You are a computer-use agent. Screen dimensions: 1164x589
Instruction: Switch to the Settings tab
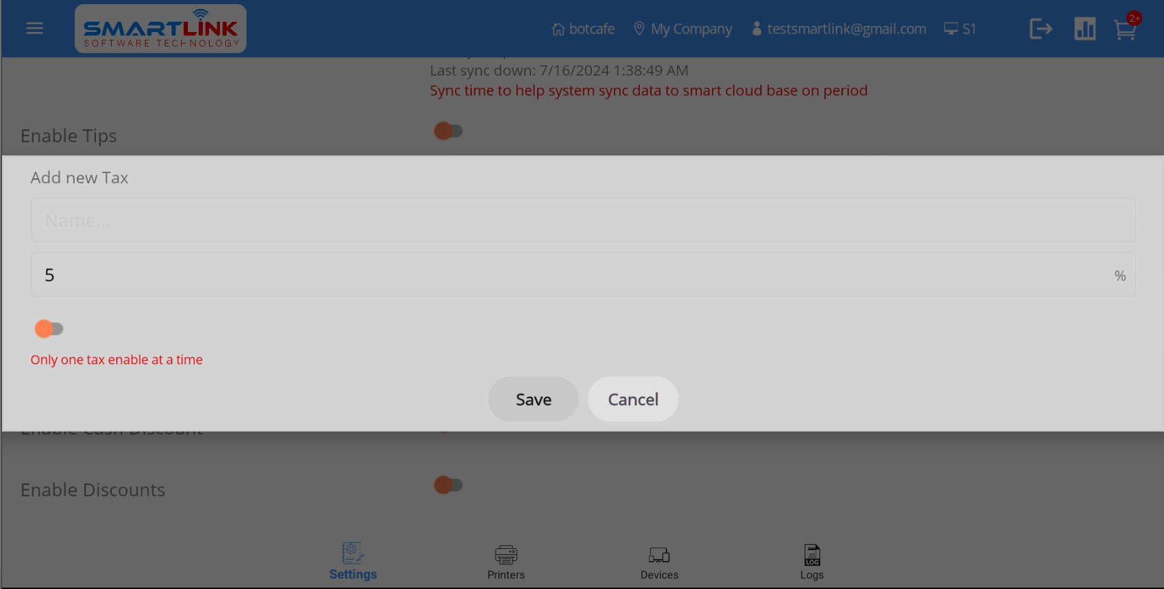[x=353, y=562]
